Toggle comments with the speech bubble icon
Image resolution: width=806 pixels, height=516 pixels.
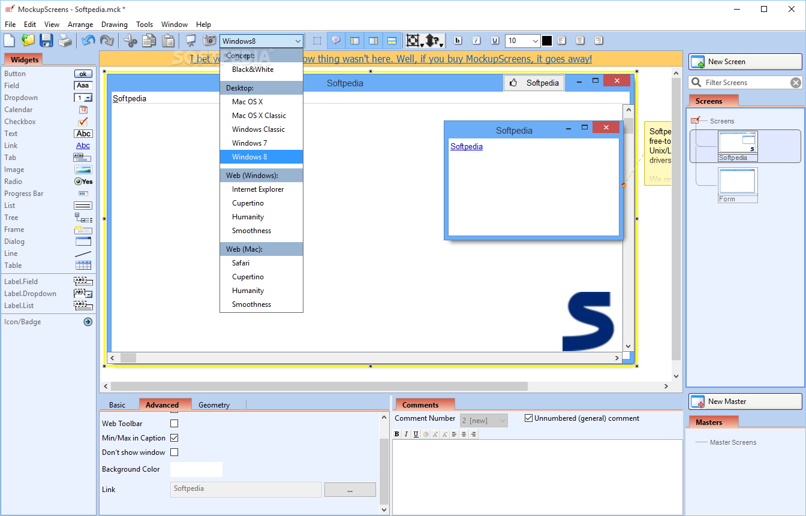click(x=336, y=41)
